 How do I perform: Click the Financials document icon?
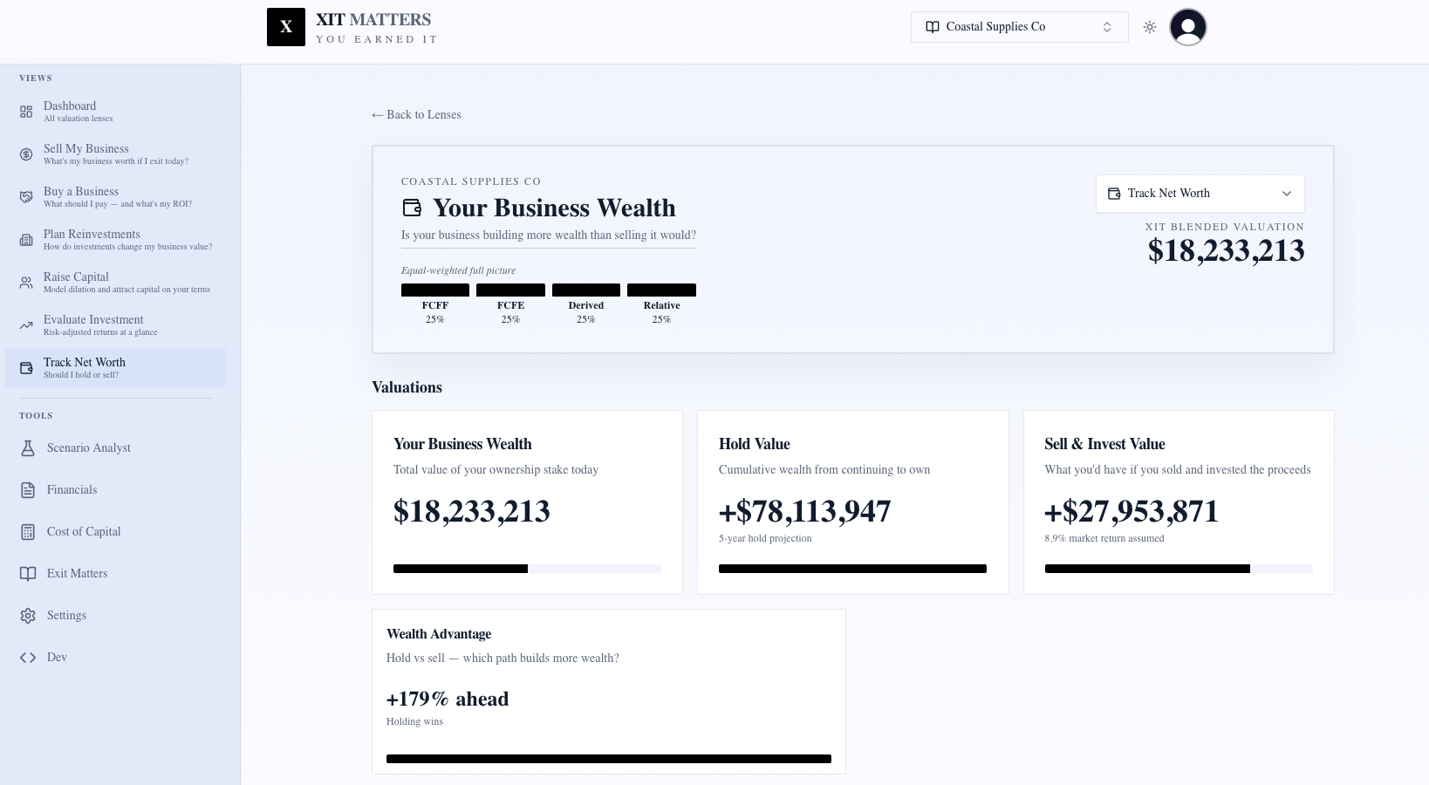coord(28,489)
